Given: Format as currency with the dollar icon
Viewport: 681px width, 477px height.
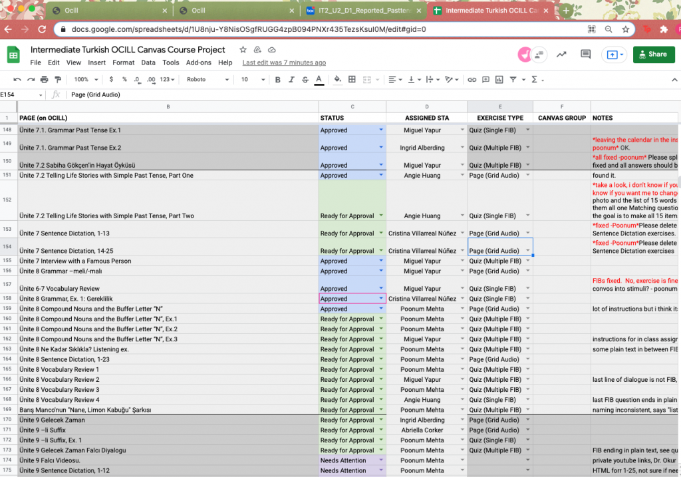Looking at the screenshot, I should click(111, 80).
